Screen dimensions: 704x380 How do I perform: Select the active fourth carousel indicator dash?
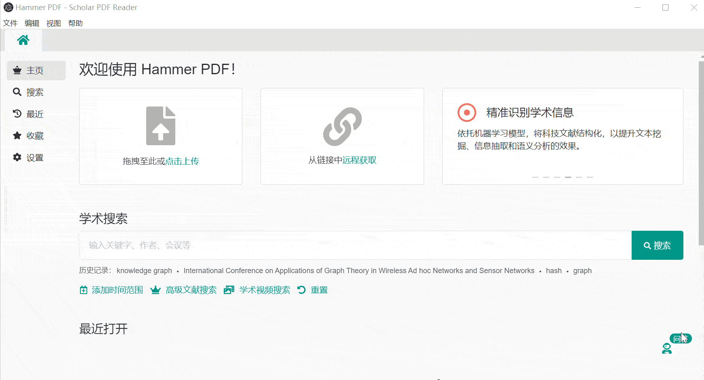pyautogui.click(x=568, y=177)
